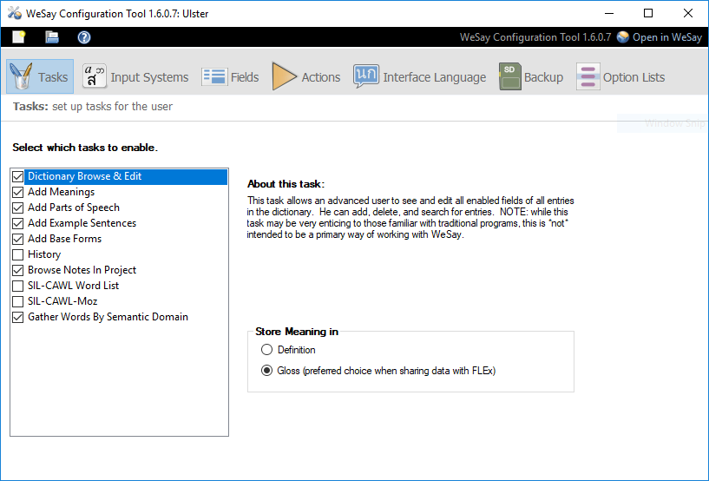Select the Add Meanings row text
Viewport: 709px width, 481px height.
point(61,192)
